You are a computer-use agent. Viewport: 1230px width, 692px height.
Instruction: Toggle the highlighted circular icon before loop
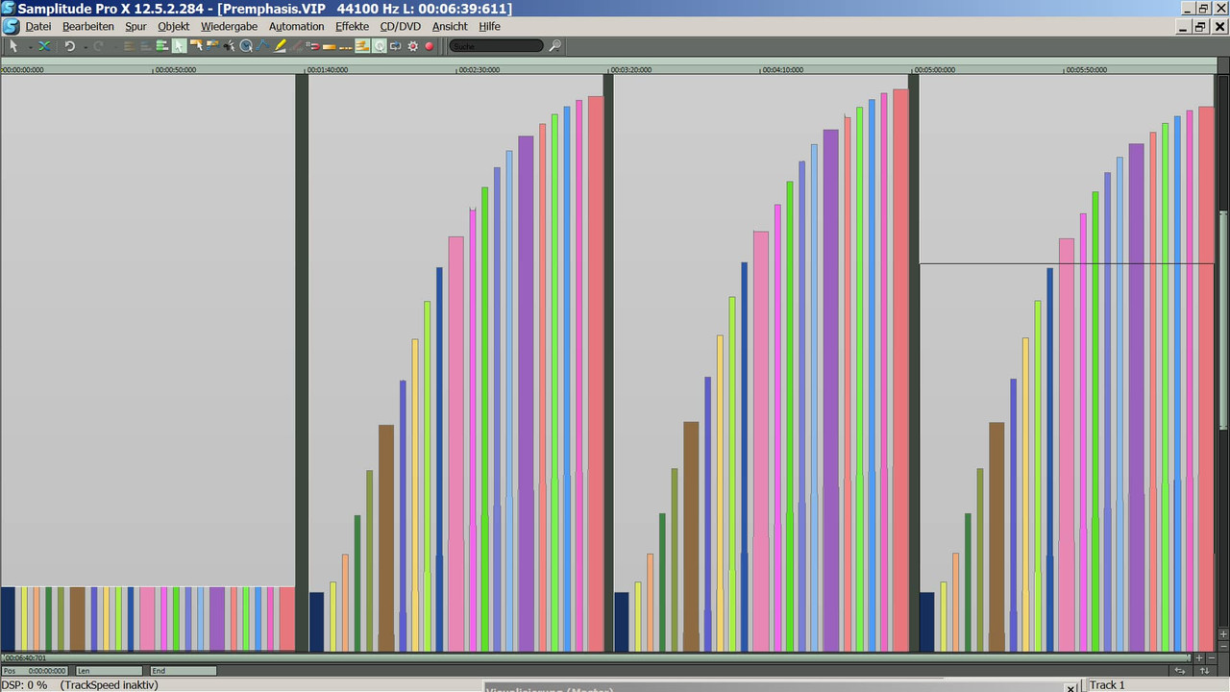click(380, 45)
